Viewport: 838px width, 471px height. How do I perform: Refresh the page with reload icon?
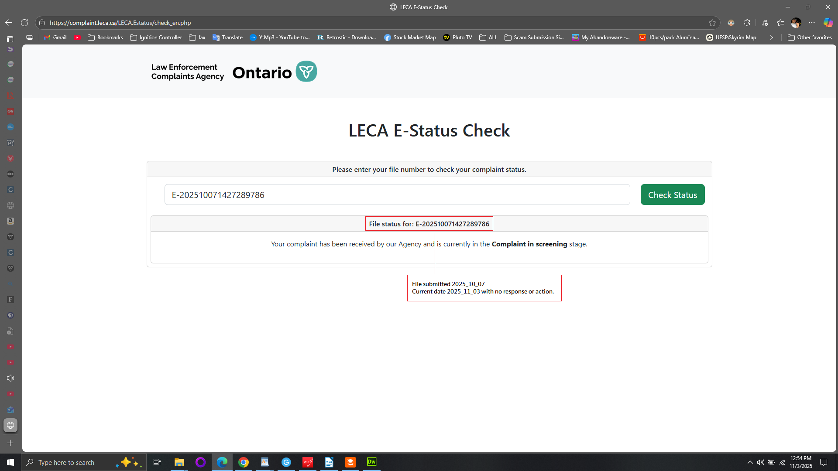tap(24, 23)
